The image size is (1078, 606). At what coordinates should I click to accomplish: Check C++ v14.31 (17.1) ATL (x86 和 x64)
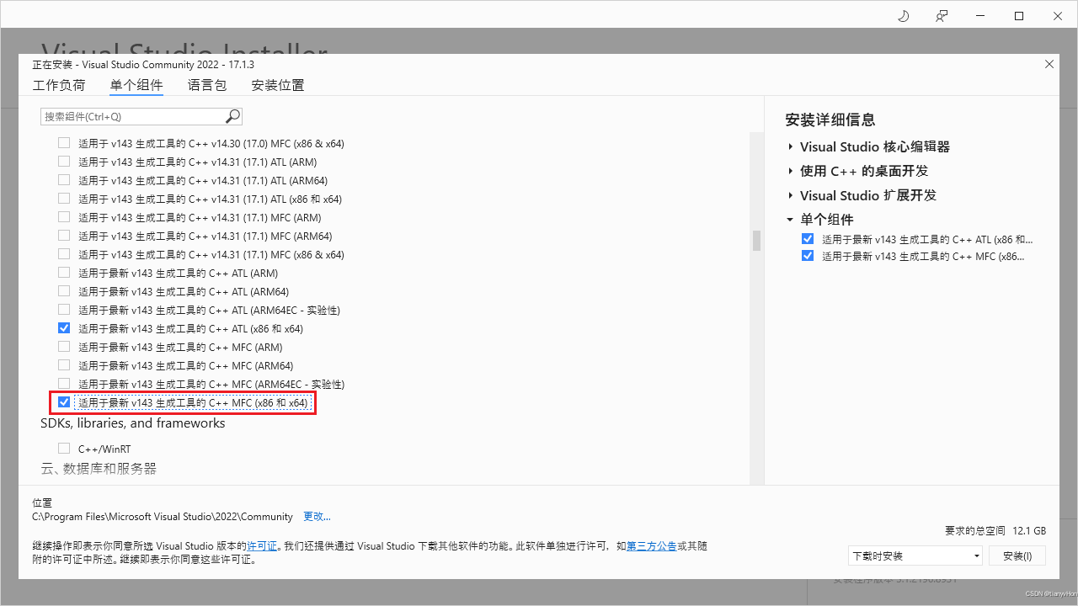[x=64, y=199]
